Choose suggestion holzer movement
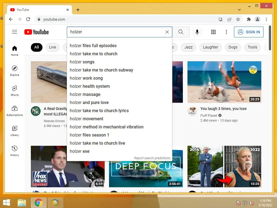Screen dimensions: 277x208 point(119,119)
